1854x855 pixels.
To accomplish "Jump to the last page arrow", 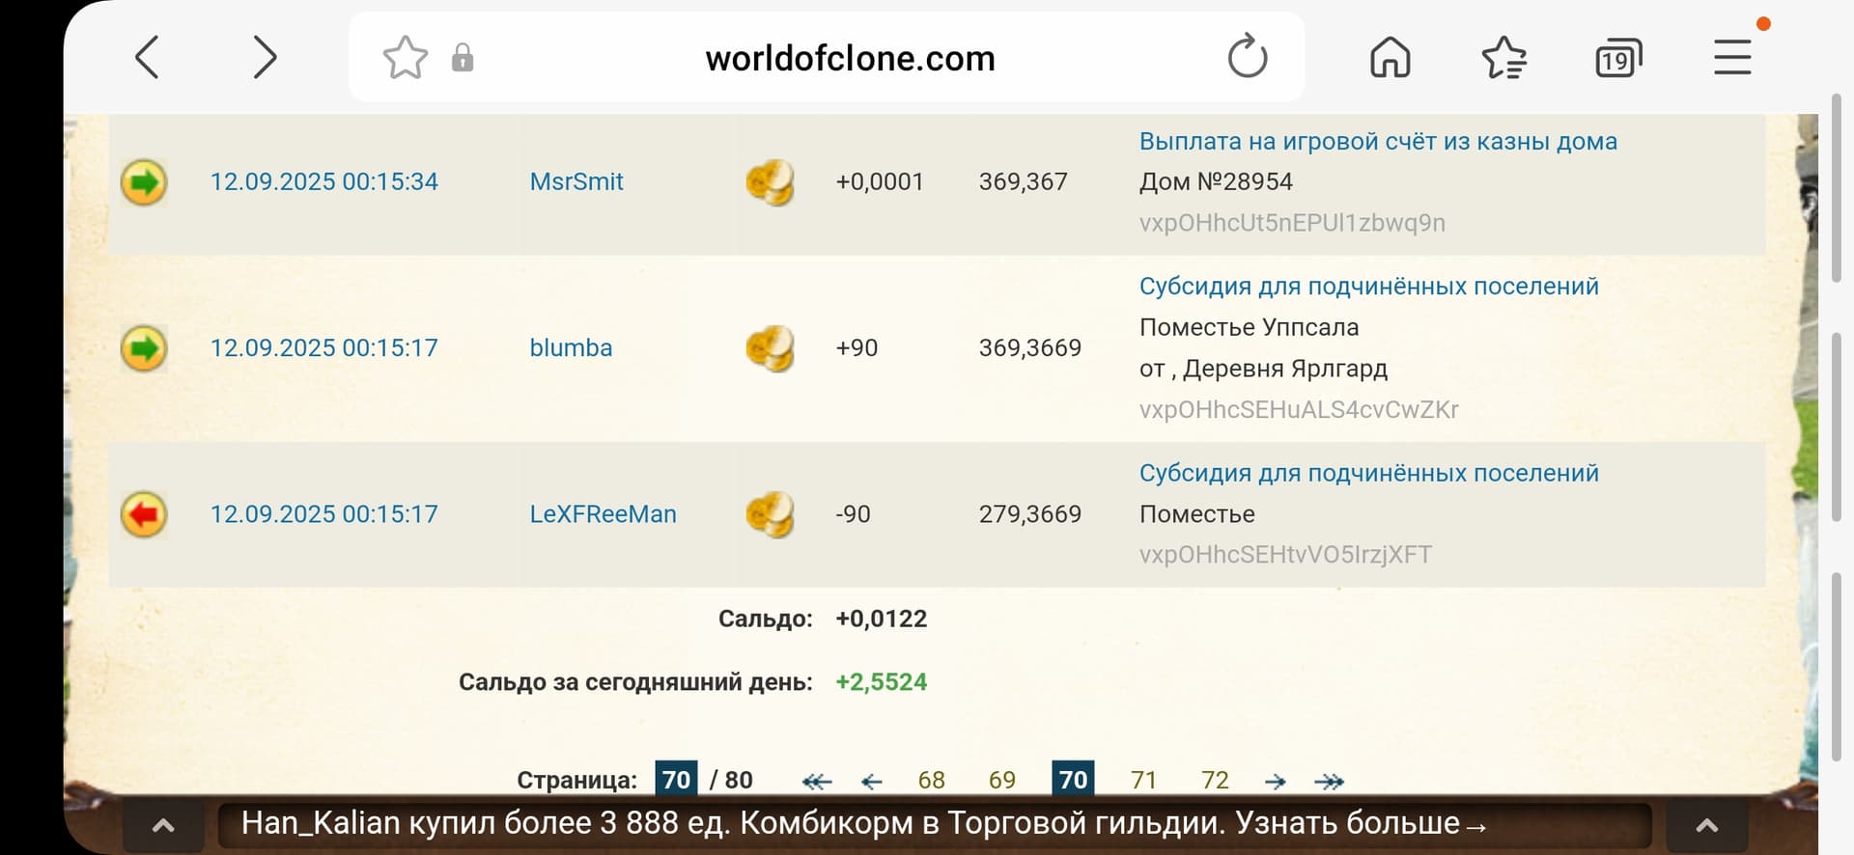I will click(x=1329, y=781).
